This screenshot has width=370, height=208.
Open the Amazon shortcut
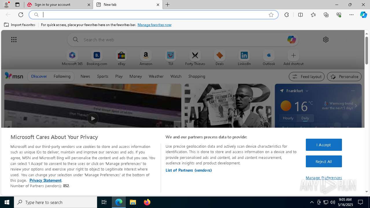coord(146,58)
